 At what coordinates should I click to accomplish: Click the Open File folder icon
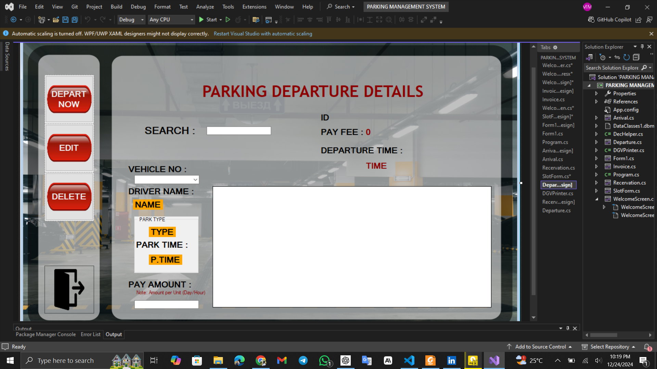[56, 20]
